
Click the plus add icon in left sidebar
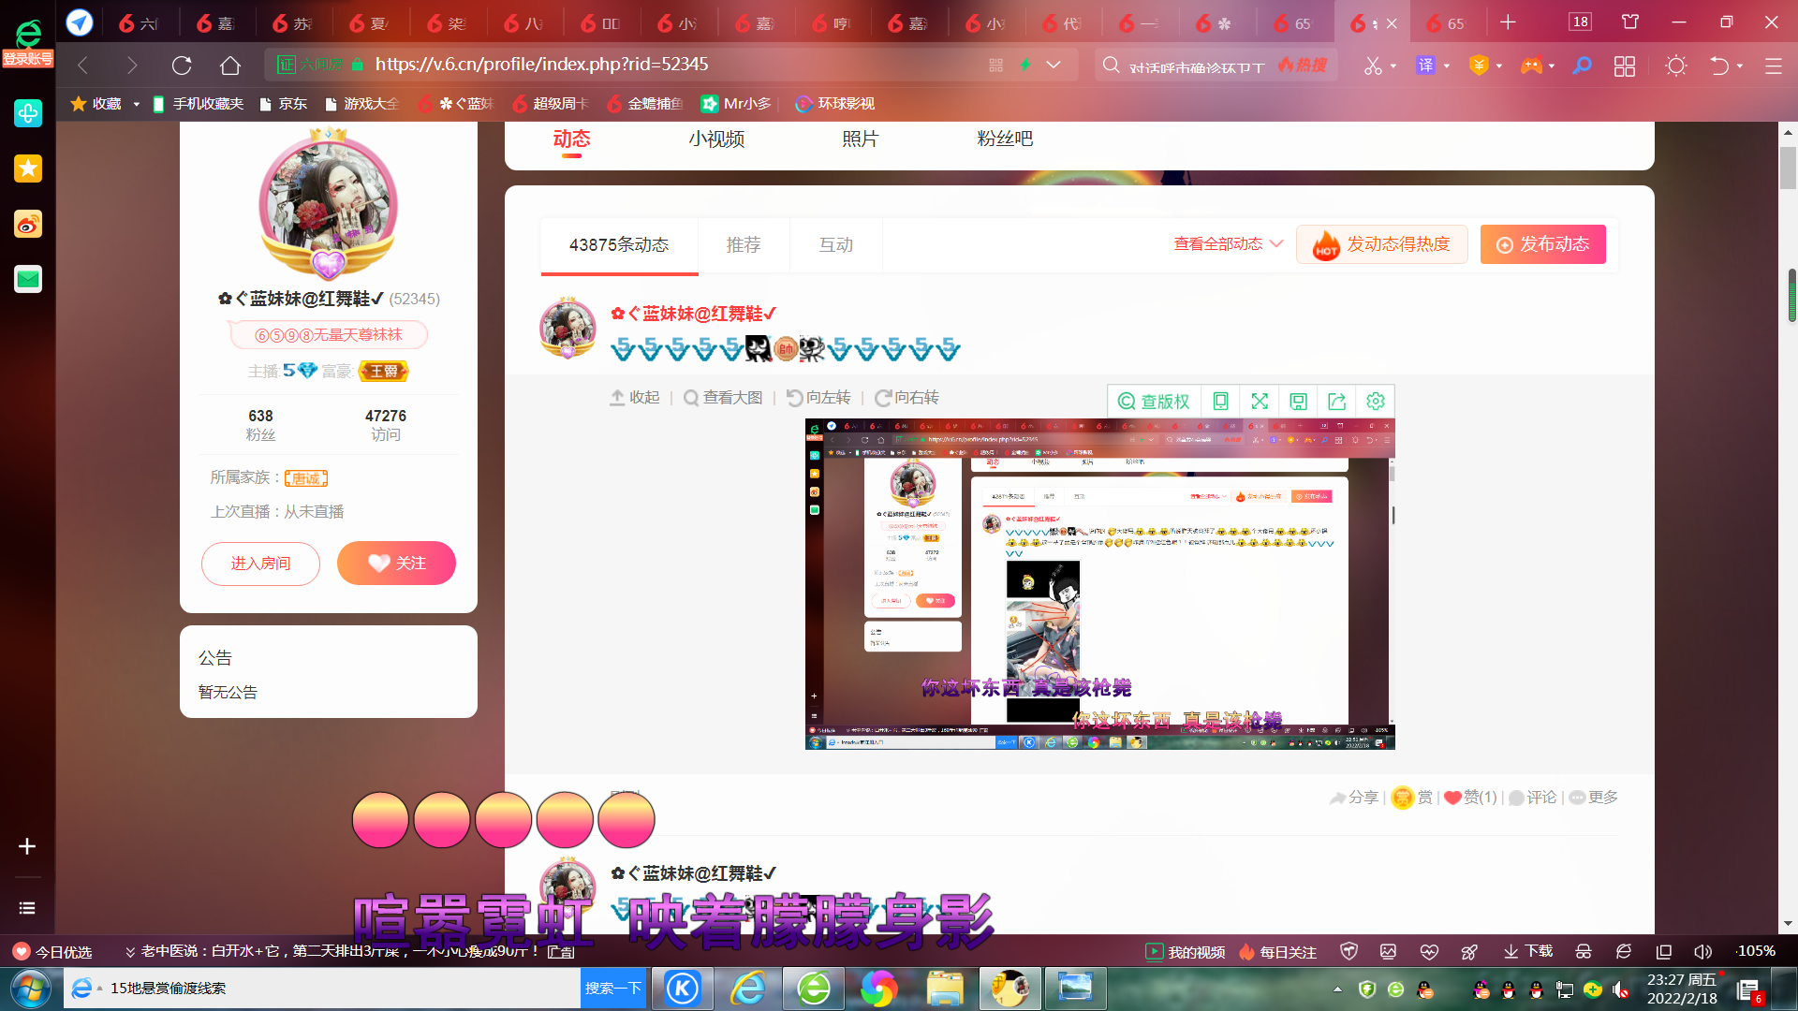[x=27, y=846]
